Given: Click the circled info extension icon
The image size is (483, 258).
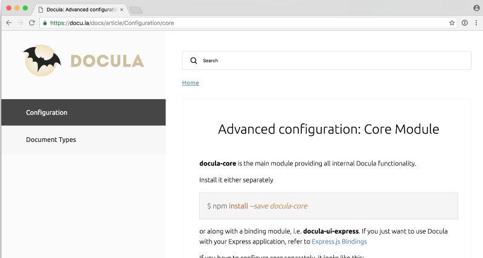Looking at the screenshot, I should [464, 22].
